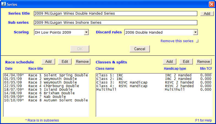Select the Multihull class row

154,90
